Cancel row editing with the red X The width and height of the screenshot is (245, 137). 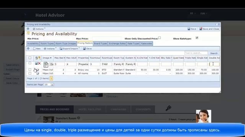pyautogui.click(x=39, y=63)
